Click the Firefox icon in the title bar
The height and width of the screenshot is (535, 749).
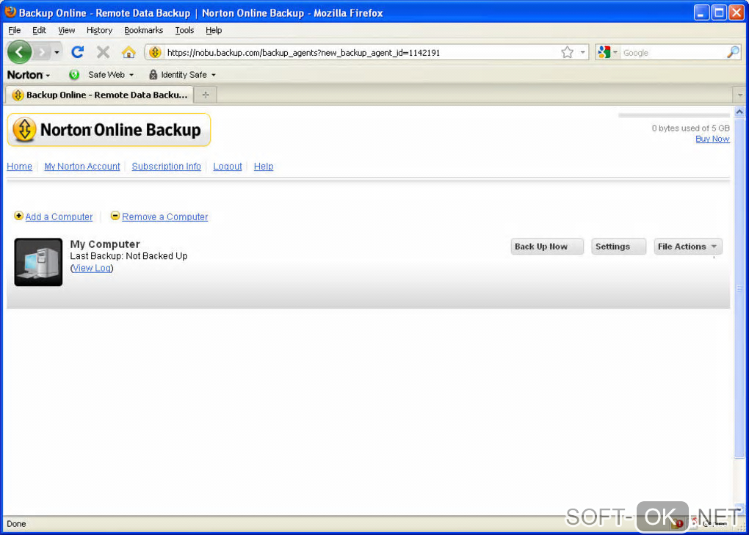(x=10, y=12)
